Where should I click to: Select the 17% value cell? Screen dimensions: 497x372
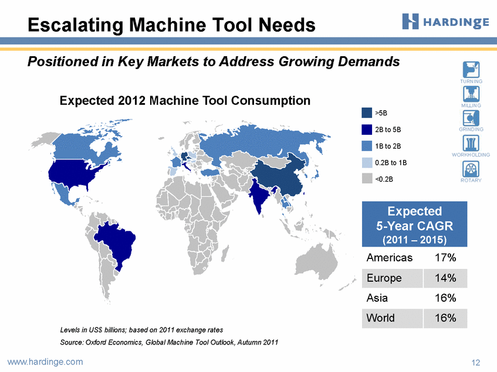point(445,258)
